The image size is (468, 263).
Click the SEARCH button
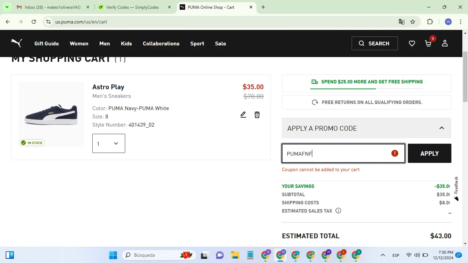(375, 43)
